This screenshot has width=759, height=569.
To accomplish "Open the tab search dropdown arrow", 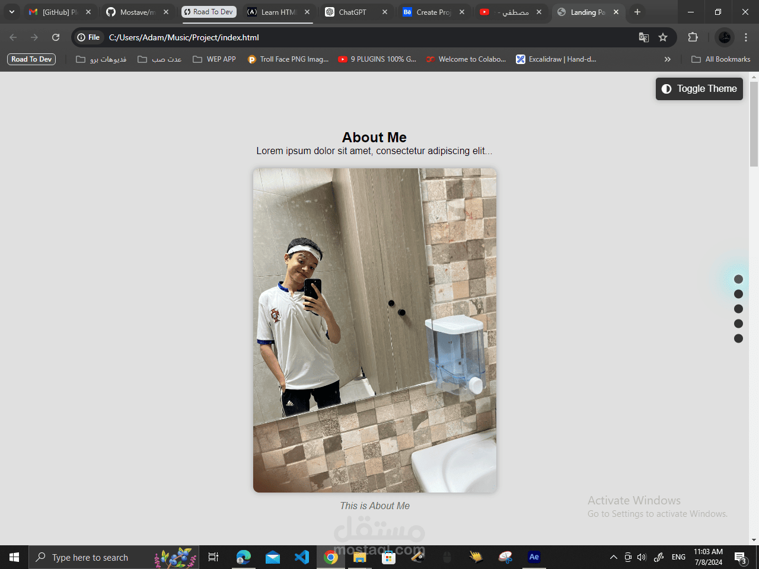I will [x=12, y=12].
